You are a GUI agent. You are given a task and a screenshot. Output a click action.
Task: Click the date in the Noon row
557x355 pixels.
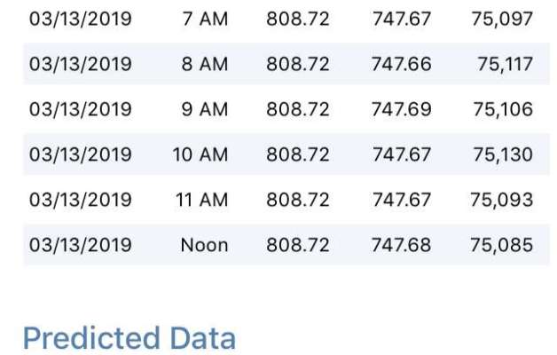pos(81,245)
